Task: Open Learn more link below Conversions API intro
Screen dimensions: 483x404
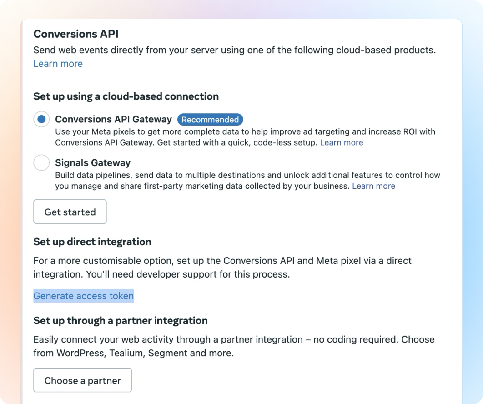Action: tap(58, 64)
